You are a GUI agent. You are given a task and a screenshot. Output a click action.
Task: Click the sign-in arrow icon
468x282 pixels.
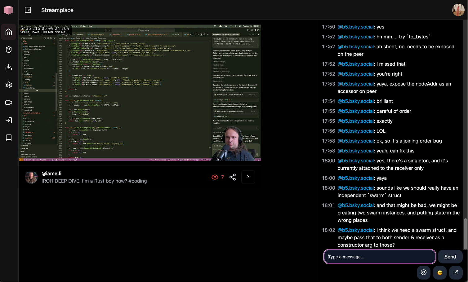coord(9,120)
